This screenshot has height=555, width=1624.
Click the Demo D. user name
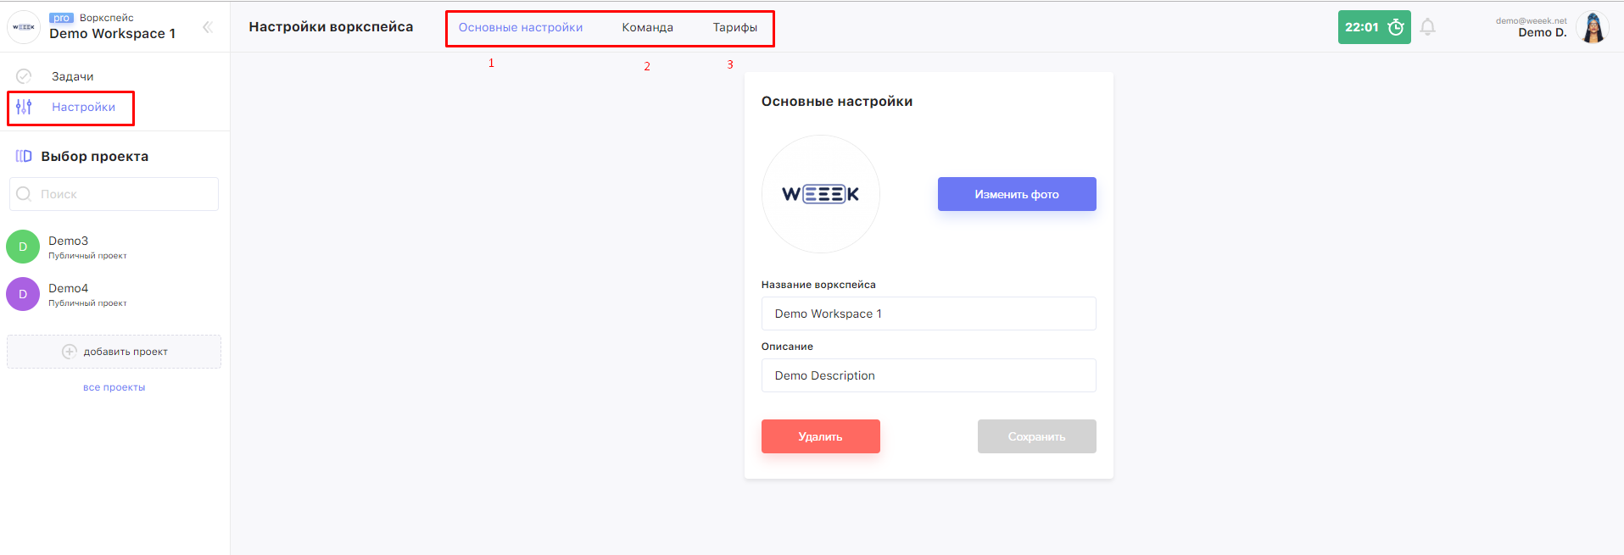pyautogui.click(x=1543, y=33)
